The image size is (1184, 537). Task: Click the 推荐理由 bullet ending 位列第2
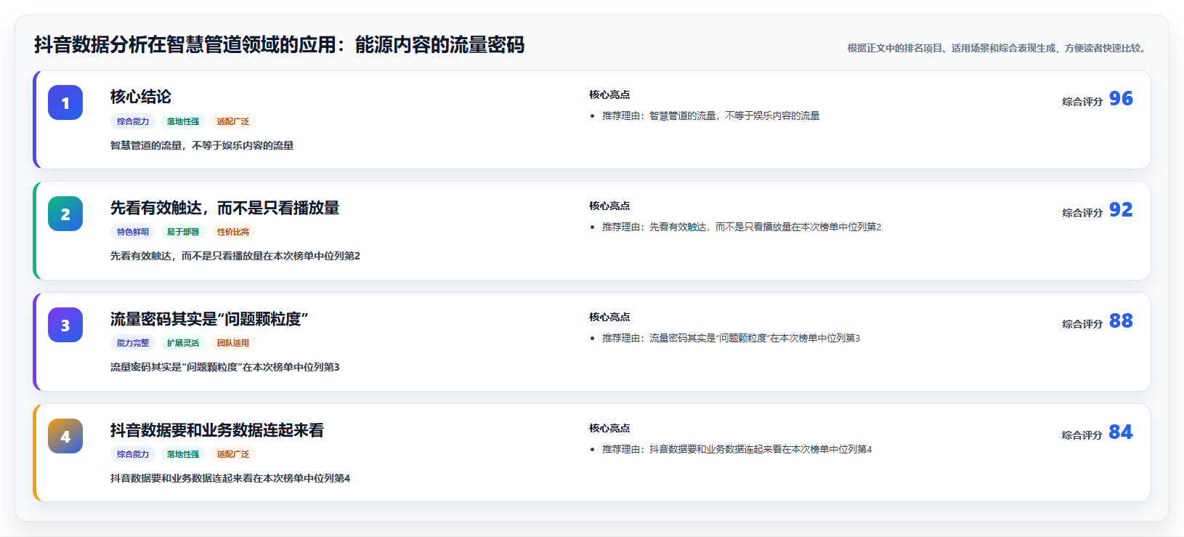tap(742, 227)
